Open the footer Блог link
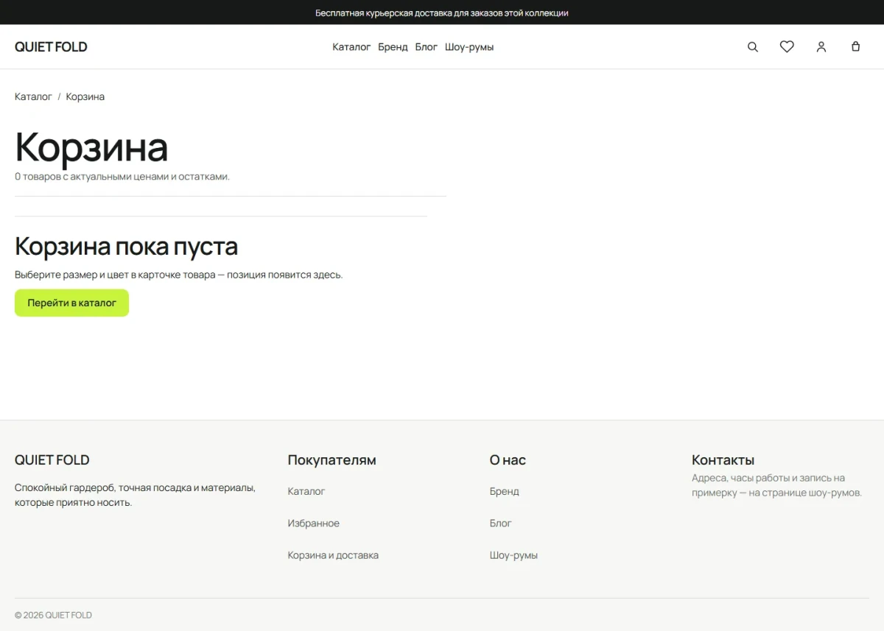 click(501, 524)
